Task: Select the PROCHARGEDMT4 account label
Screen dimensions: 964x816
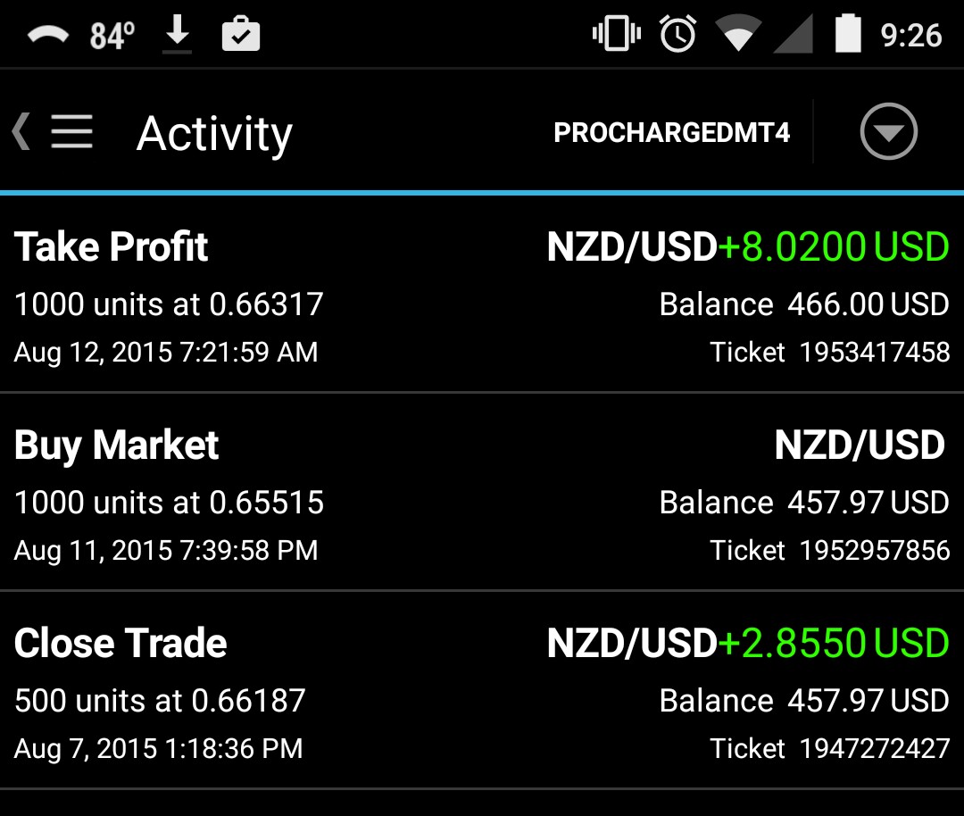Action: pyautogui.click(x=671, y=133)
